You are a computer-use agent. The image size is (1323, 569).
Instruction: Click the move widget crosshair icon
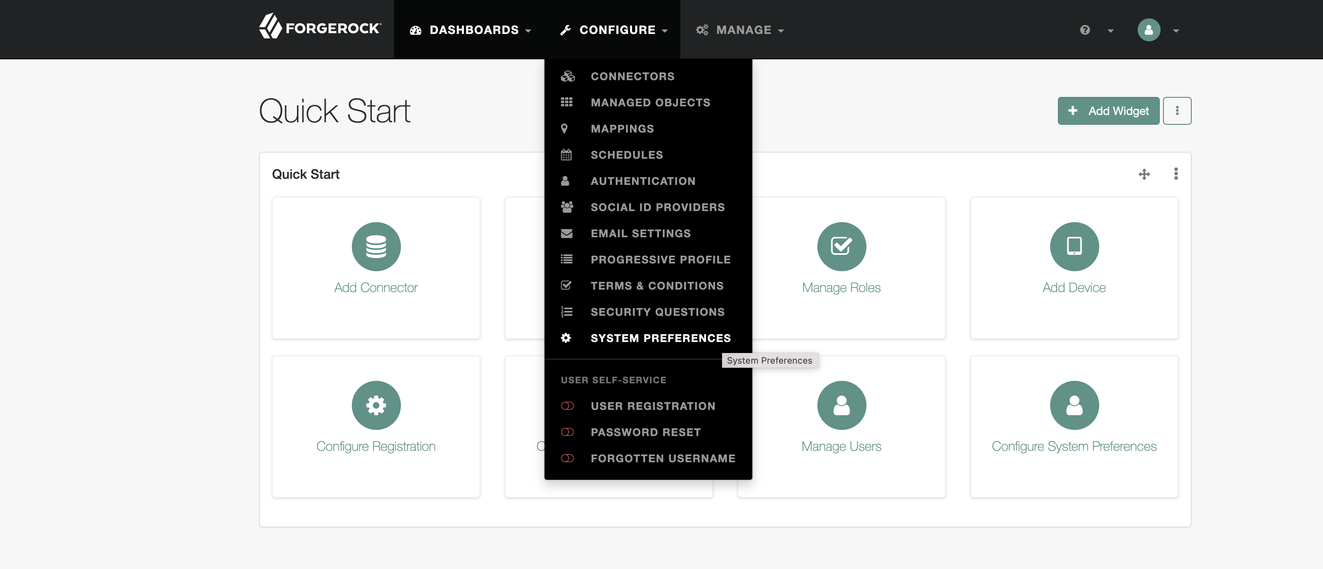point(1144,175)
